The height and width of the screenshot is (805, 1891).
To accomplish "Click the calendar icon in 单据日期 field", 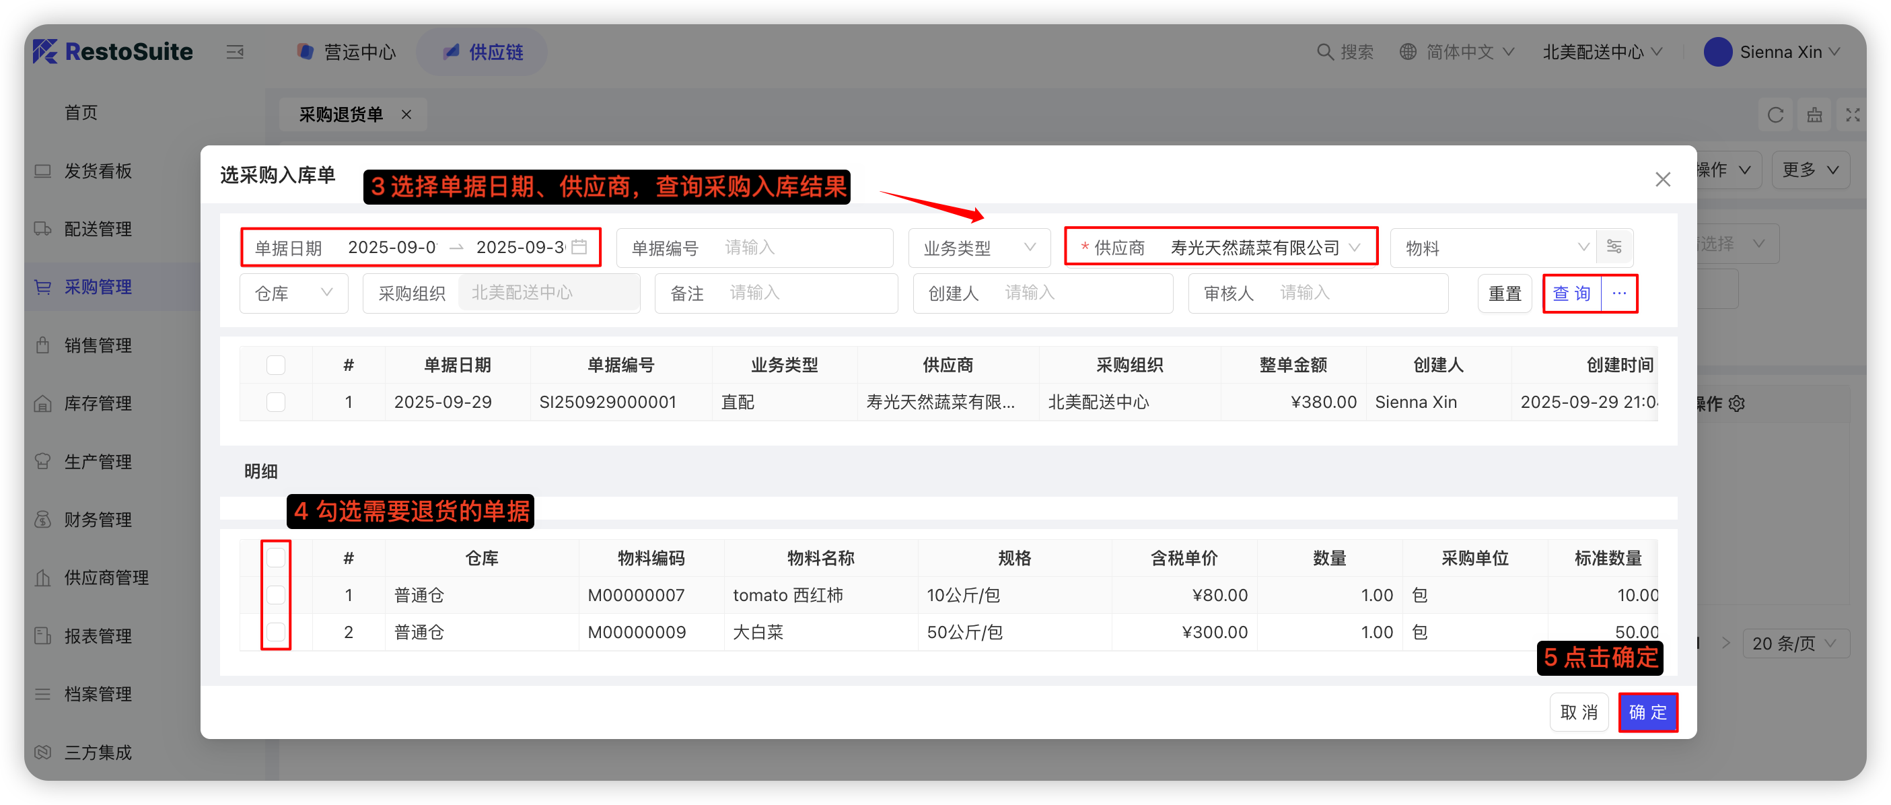I will pos(579,247).
